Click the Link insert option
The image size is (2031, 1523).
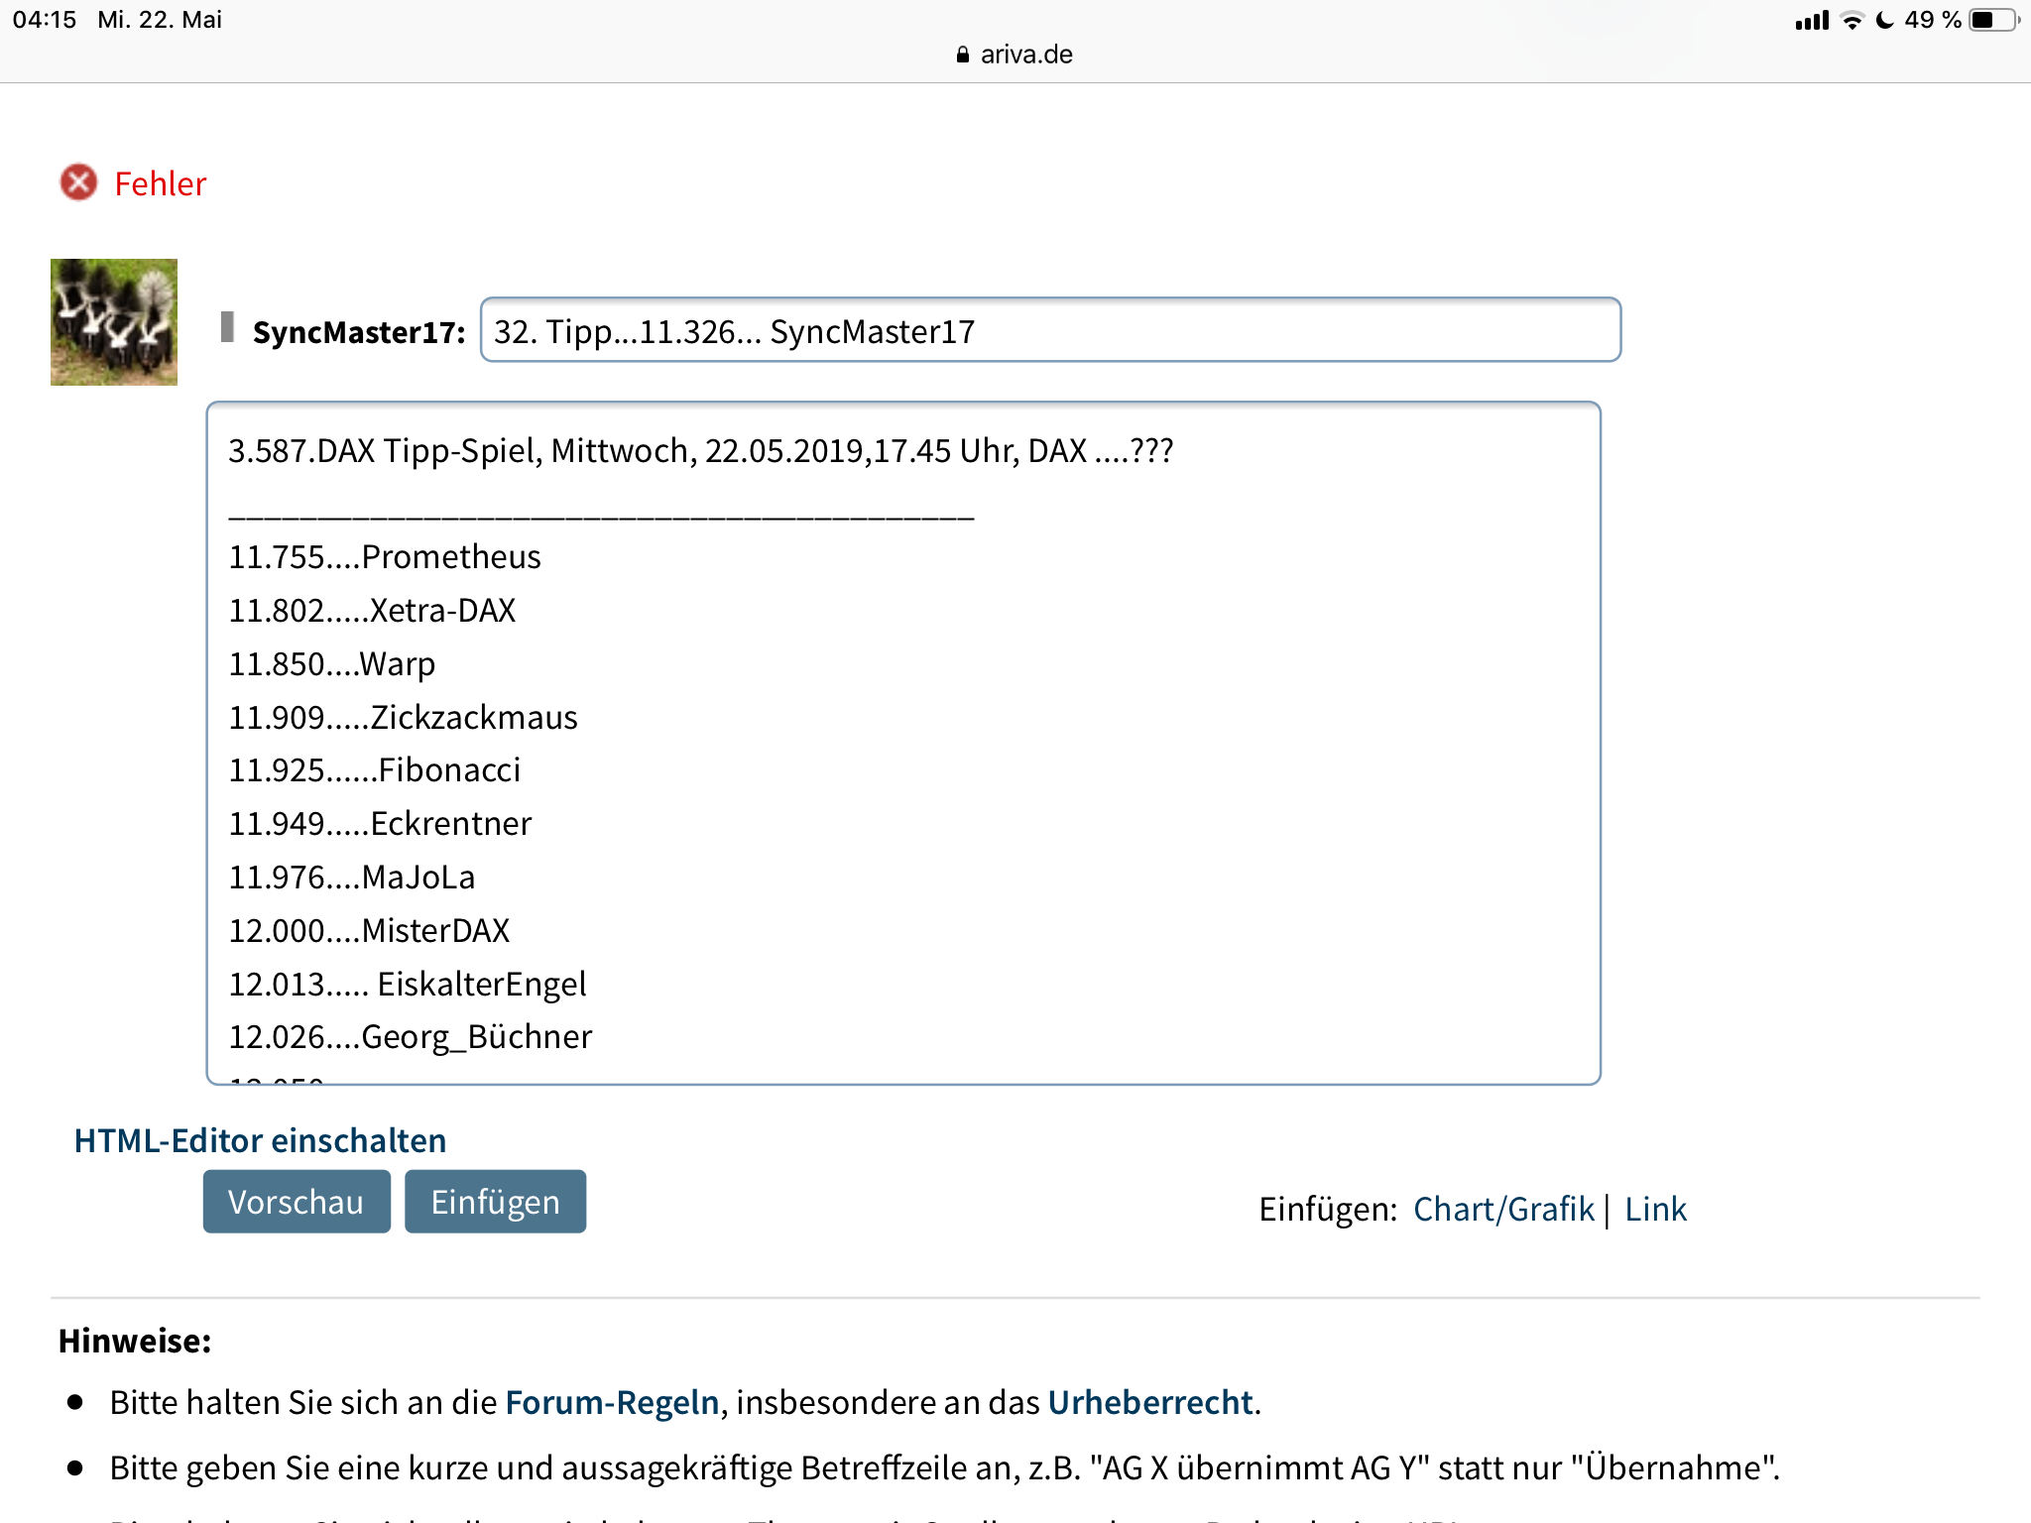(x=1655, y=1209)
